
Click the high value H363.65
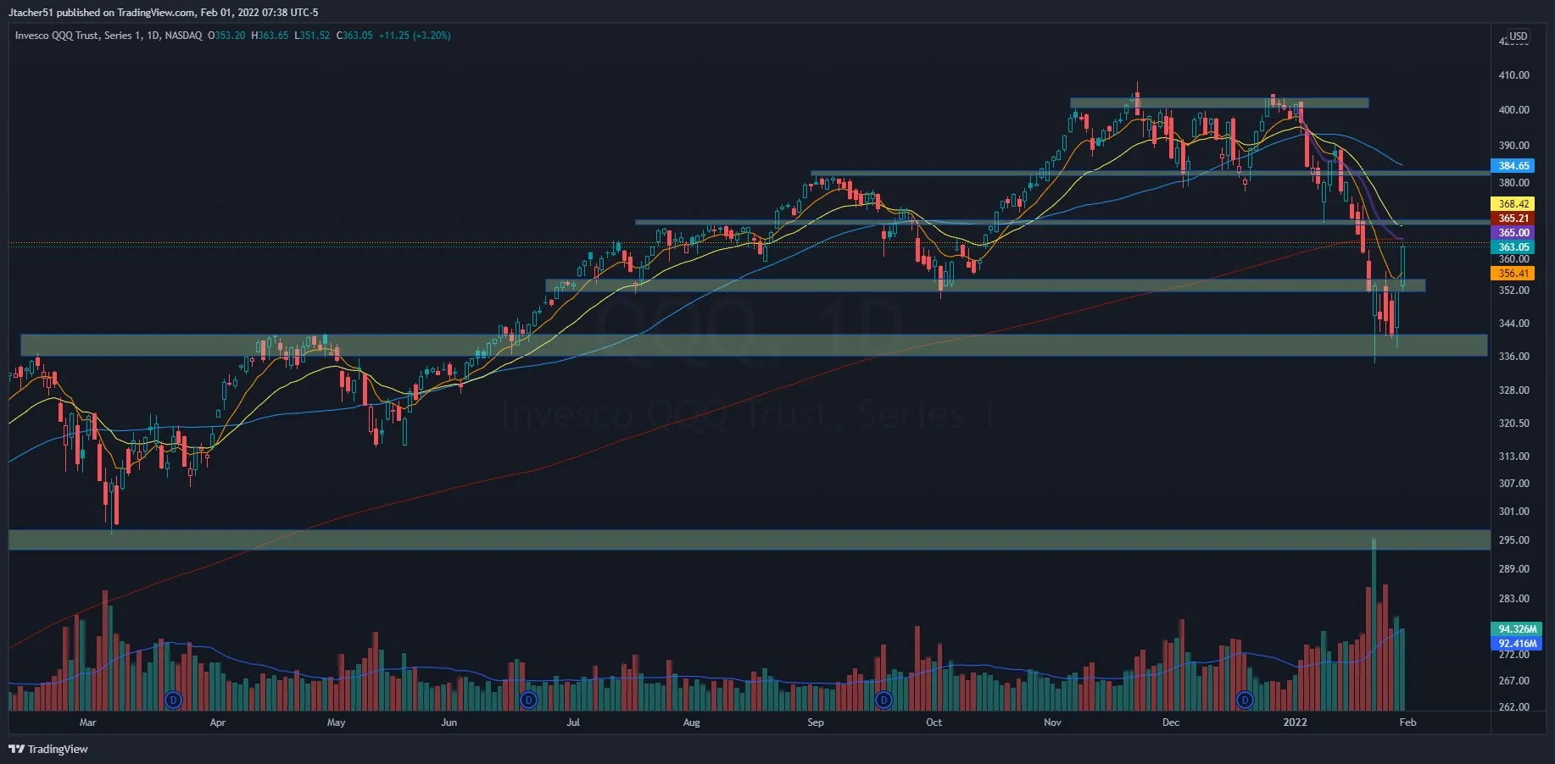pos(270,36)
